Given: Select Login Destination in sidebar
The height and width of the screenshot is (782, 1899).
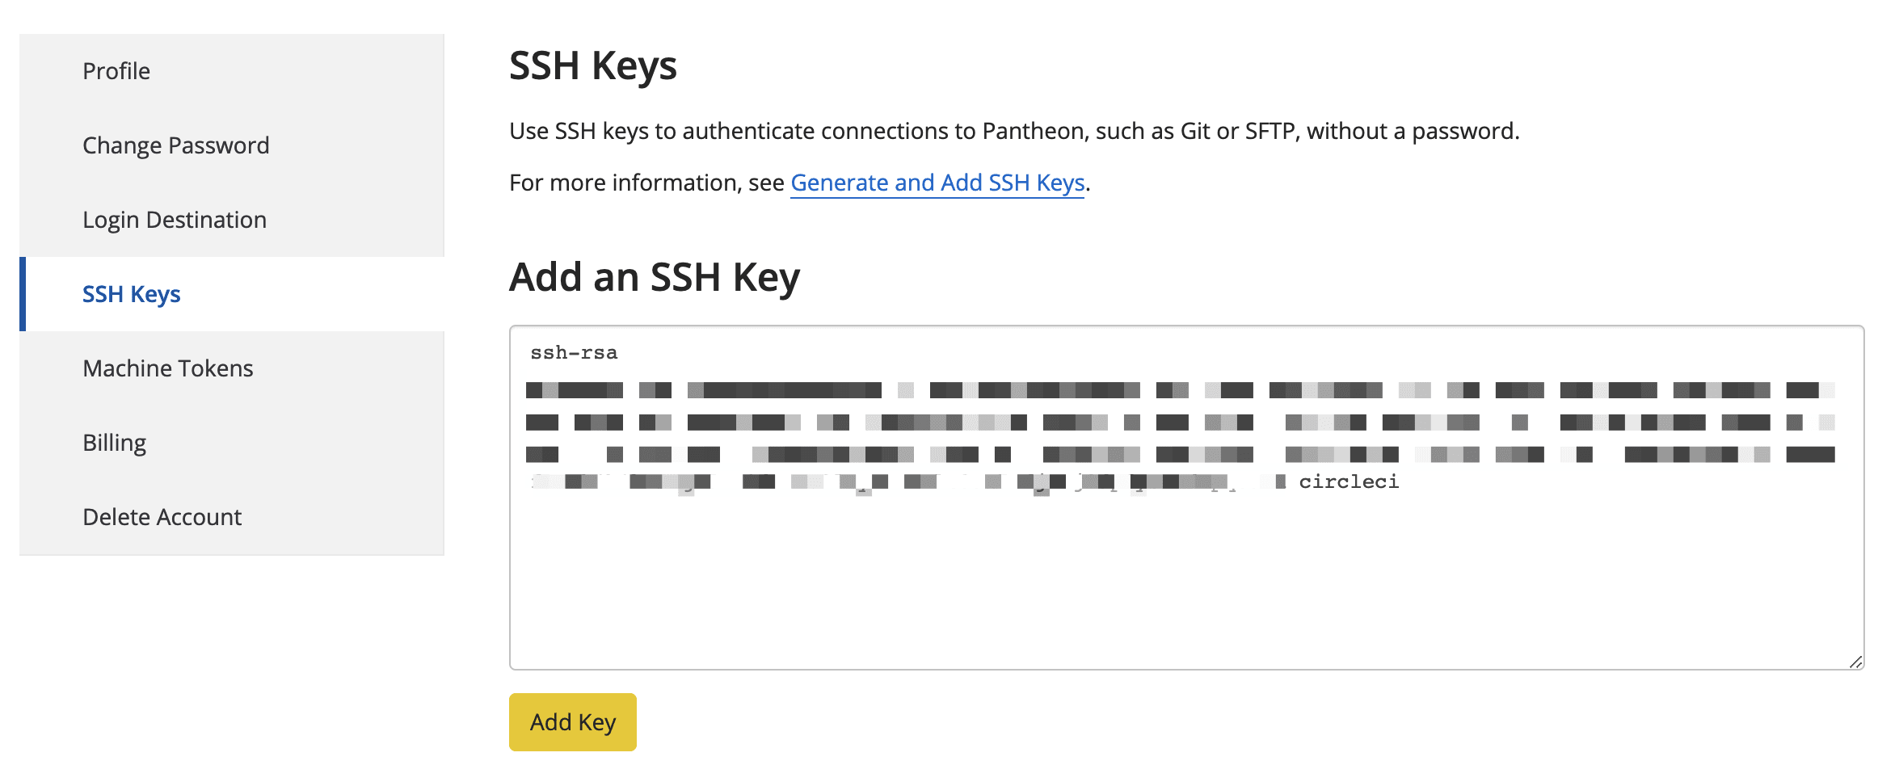Looking at the screenshot, I should [174, 220].
